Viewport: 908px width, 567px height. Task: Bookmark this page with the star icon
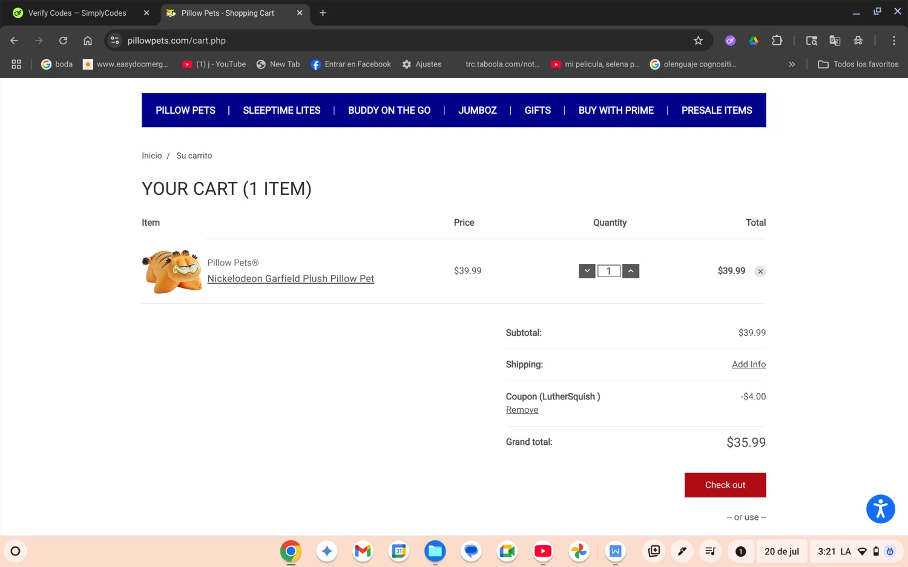pos(698,41)
